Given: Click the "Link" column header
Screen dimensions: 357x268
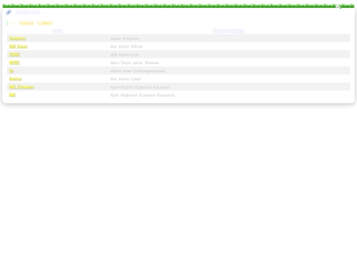Looking at the screenshot, I should [58, 31].
